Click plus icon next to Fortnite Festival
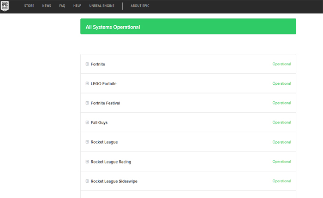 [x=87, y=103]
